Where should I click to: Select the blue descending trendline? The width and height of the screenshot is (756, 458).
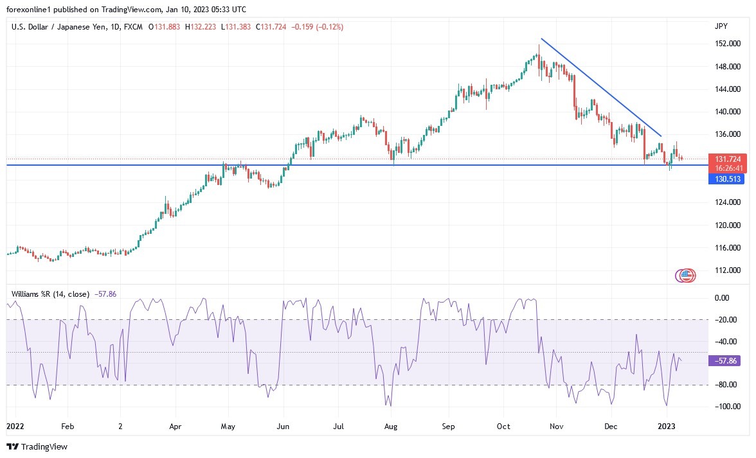click(601, 87)
